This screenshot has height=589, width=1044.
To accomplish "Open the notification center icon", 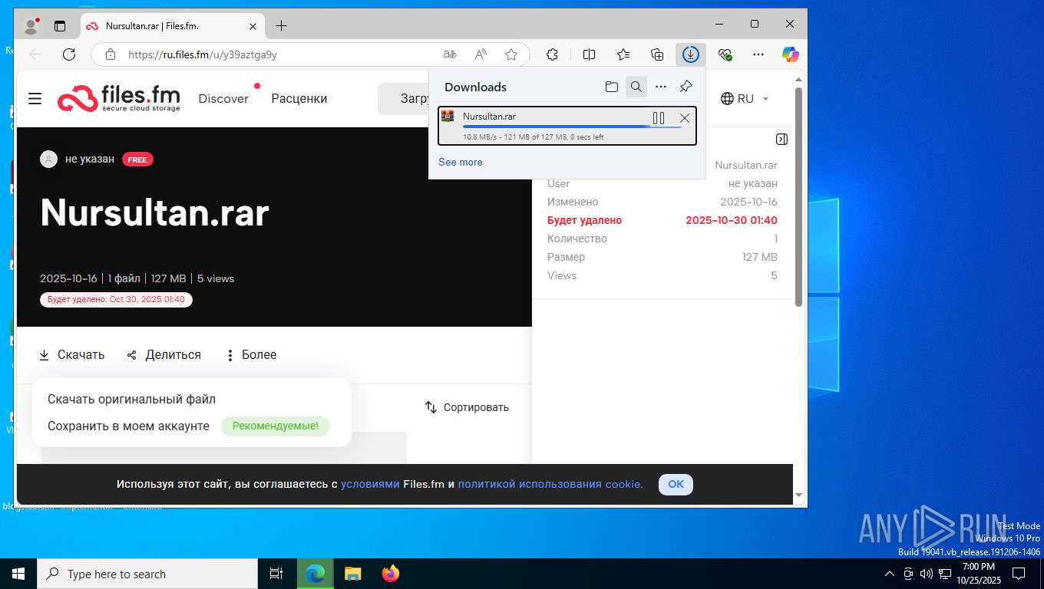I will (1019, 574).
